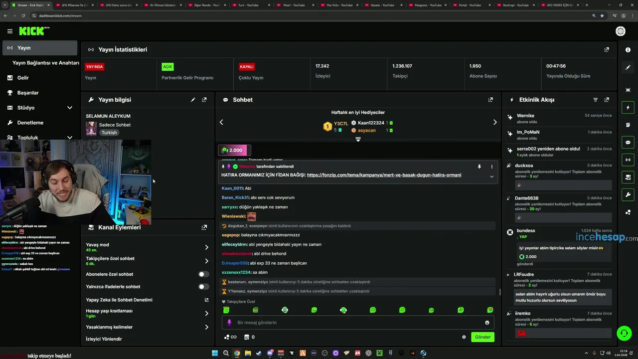This screenshot has width=638, height=359.
Task: Open the green headset support button
Action: click(x=624, y=333)
